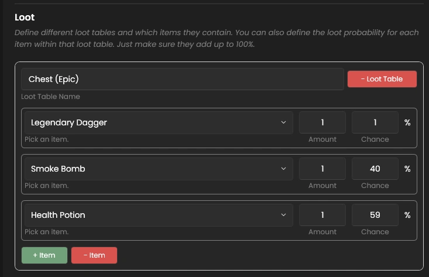Click the chevron arrow in Smoke Bomb dropdown
Image resolution: width=429 pixels, height=277 pixels.
(x=283, y=169)
